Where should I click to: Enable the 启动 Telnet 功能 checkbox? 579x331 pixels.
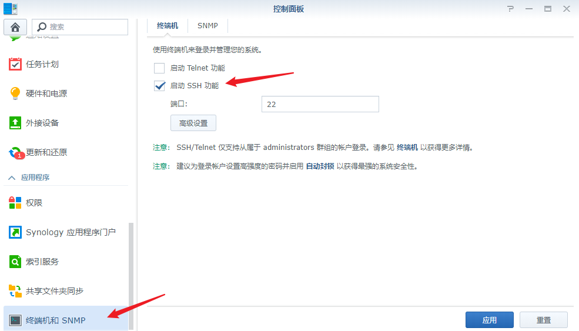(x=159, y=68)
